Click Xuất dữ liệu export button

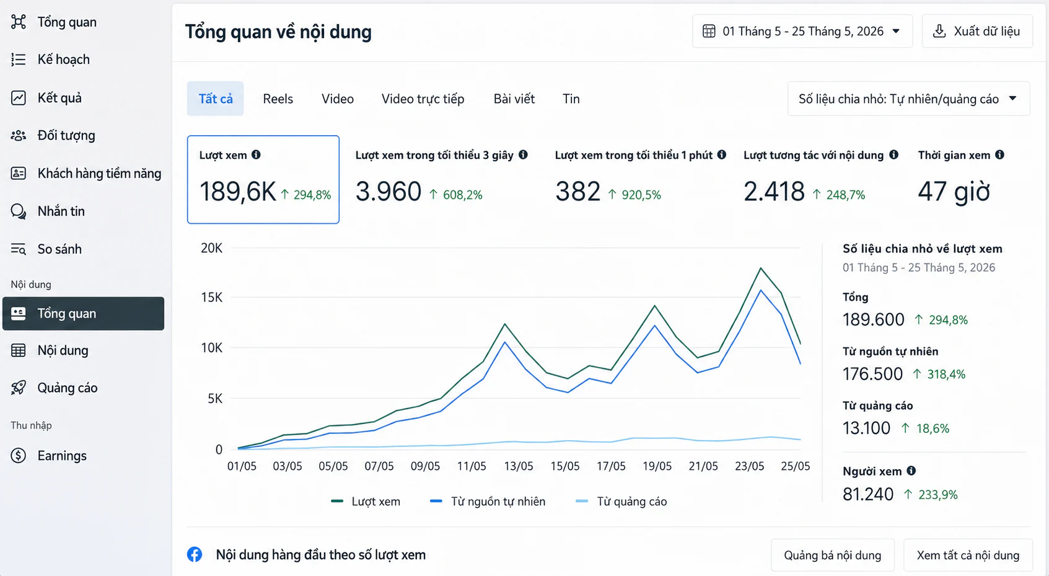(977, 31)
